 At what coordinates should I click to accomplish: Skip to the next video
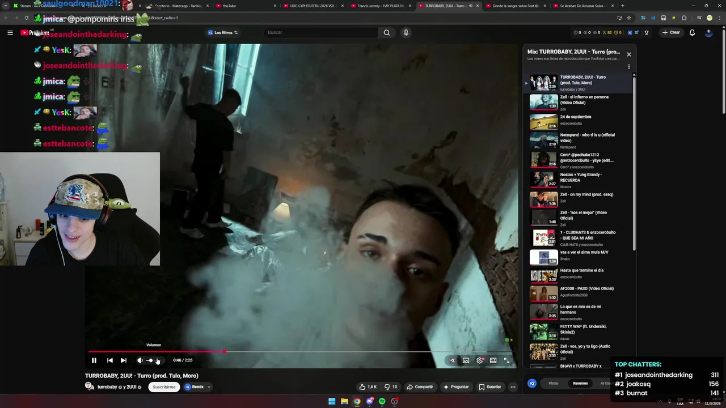click(x=124, y=360)
